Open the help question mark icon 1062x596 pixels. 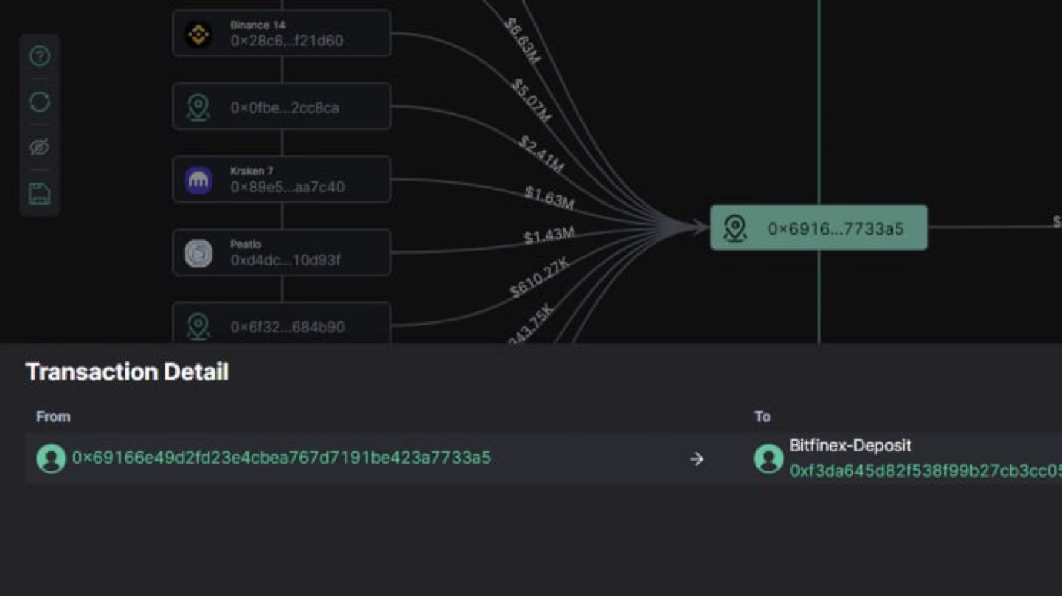coord(39,56)
